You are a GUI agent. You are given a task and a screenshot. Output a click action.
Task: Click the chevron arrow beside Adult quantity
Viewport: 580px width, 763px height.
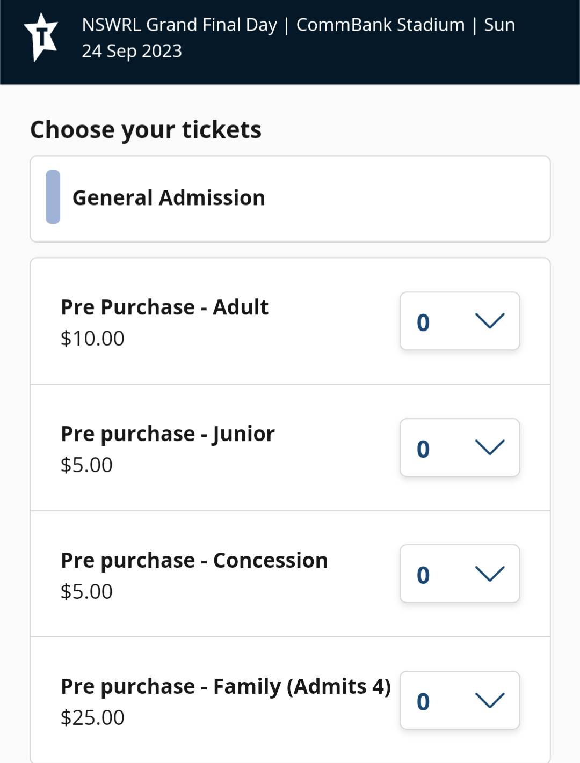click(490, 321)
